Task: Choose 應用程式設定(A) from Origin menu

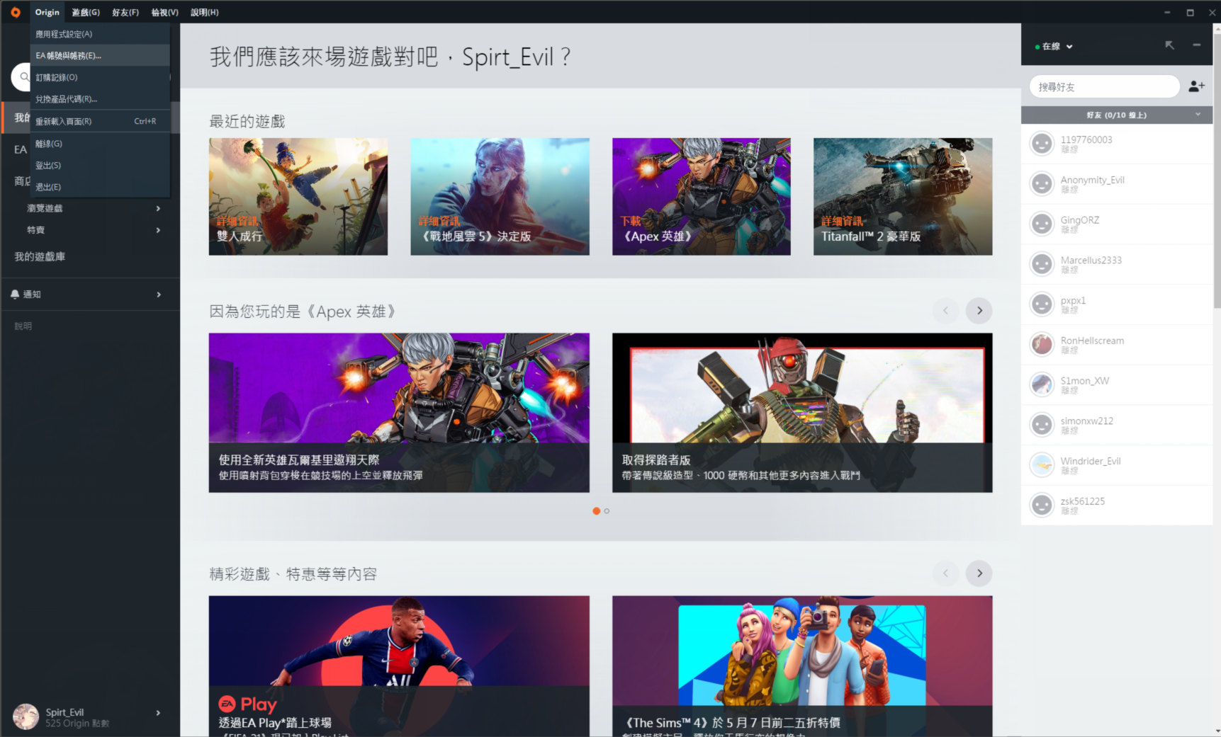Action: (x=100, y=34)
